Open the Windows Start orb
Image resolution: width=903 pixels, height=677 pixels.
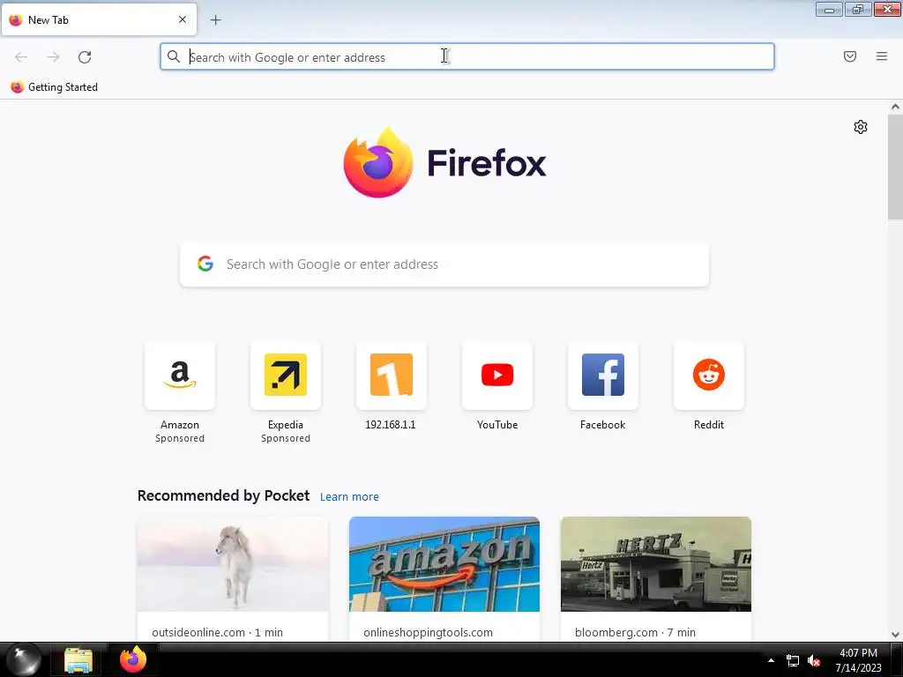coord(24,659)
